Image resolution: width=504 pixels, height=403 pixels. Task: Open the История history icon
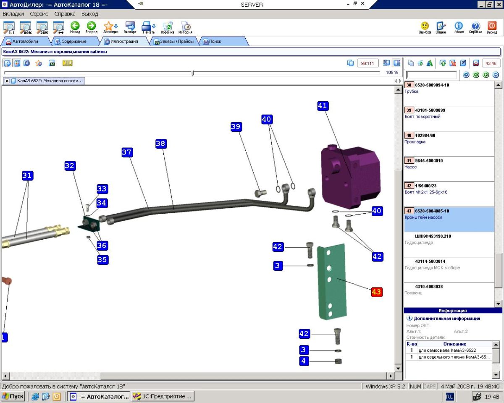tap(185, 27)
